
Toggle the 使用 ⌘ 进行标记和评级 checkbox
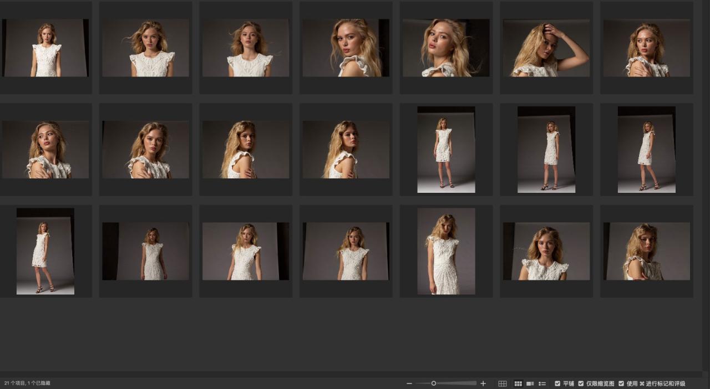click(621, 383)
